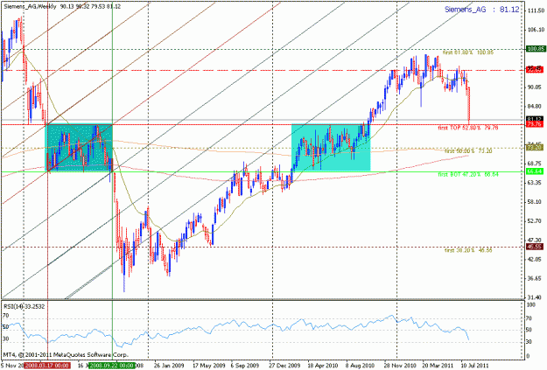This screenshot has height=370, width=547.
Task: Click the RSI scale value 100
Action: pos(531,305)
